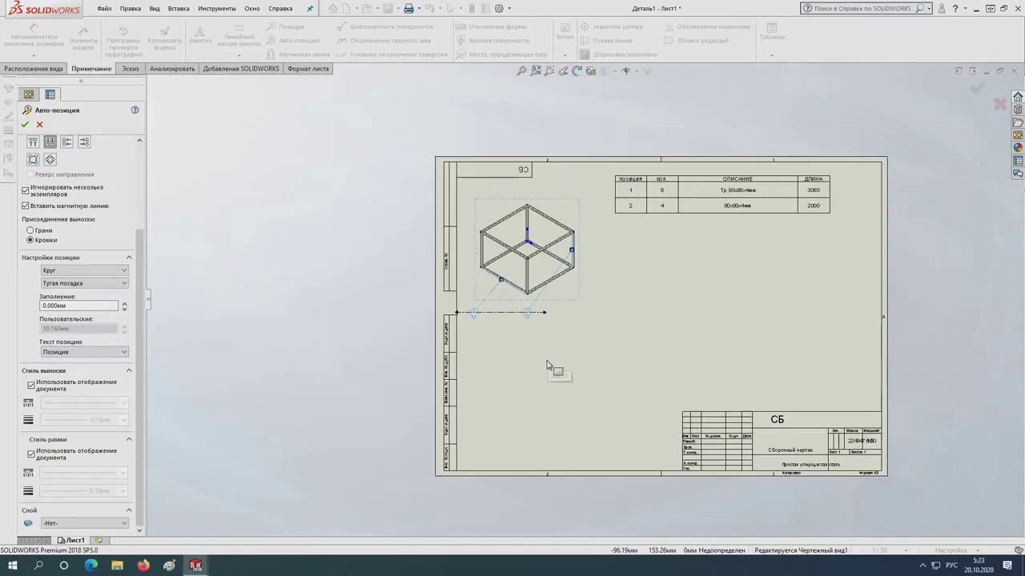Collapse the 'Настройки позиции' section
This screenshot has height=576, width=1025.
coord(129,258)
